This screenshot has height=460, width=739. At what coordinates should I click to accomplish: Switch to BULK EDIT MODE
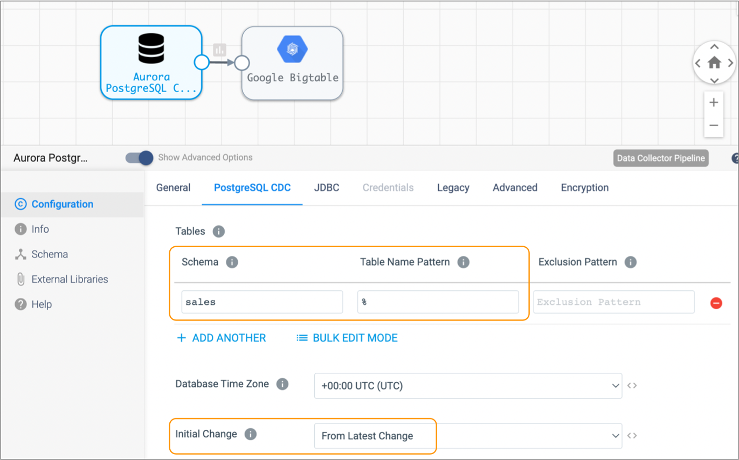347,338
